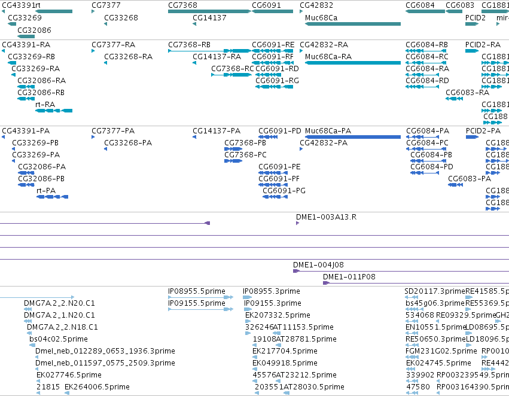Select the DME1-011P08 clone feature

(416, 283)
